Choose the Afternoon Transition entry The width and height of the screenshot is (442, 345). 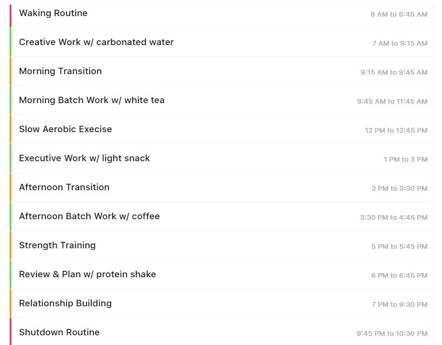click(x=222, y=188)
